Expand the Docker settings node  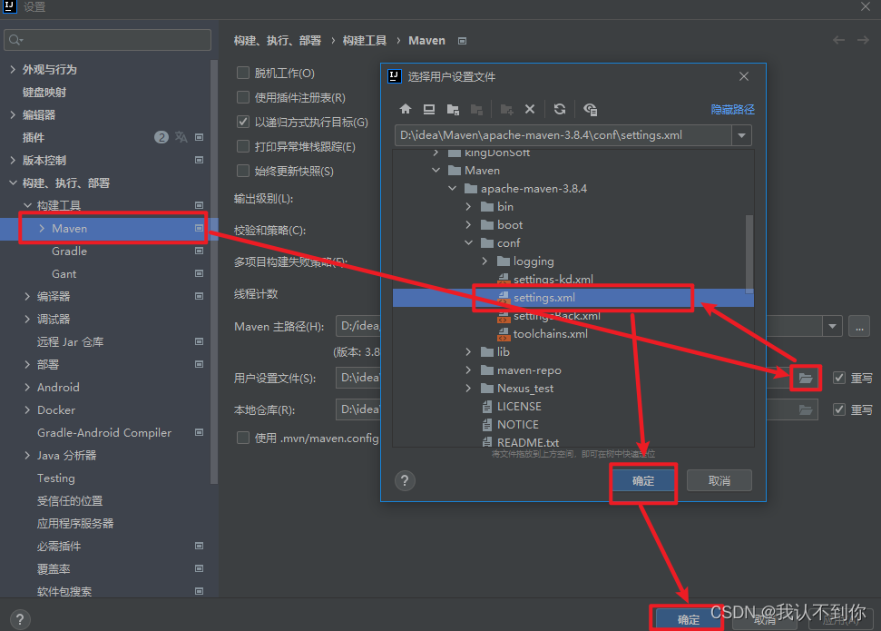click(x=27, y=410)
